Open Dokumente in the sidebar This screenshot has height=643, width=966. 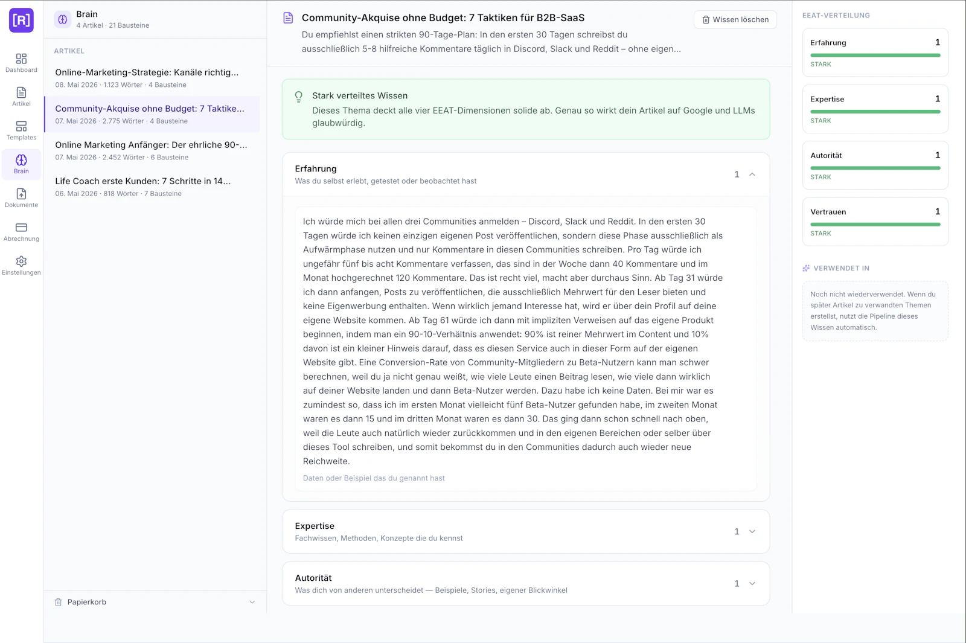tap(21, 198)
